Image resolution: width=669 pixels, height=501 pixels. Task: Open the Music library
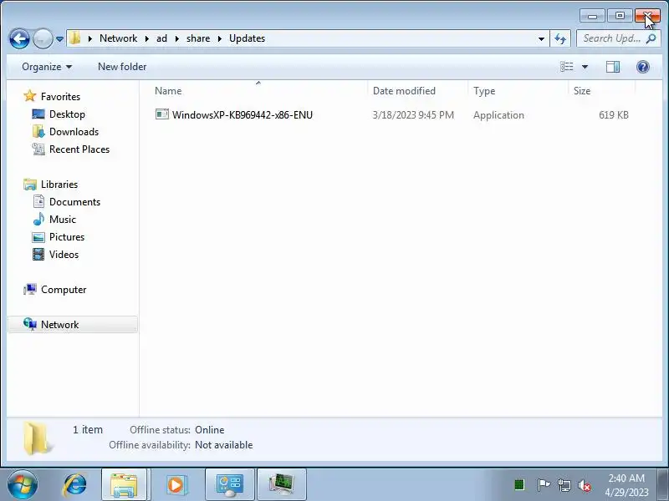coord(62,219)
